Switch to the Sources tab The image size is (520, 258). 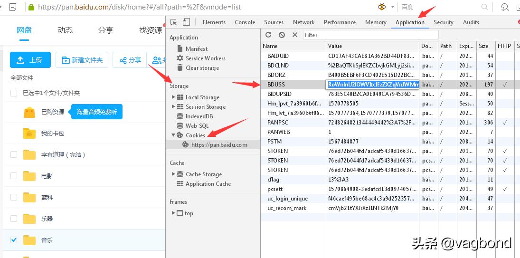click(274, 22)
